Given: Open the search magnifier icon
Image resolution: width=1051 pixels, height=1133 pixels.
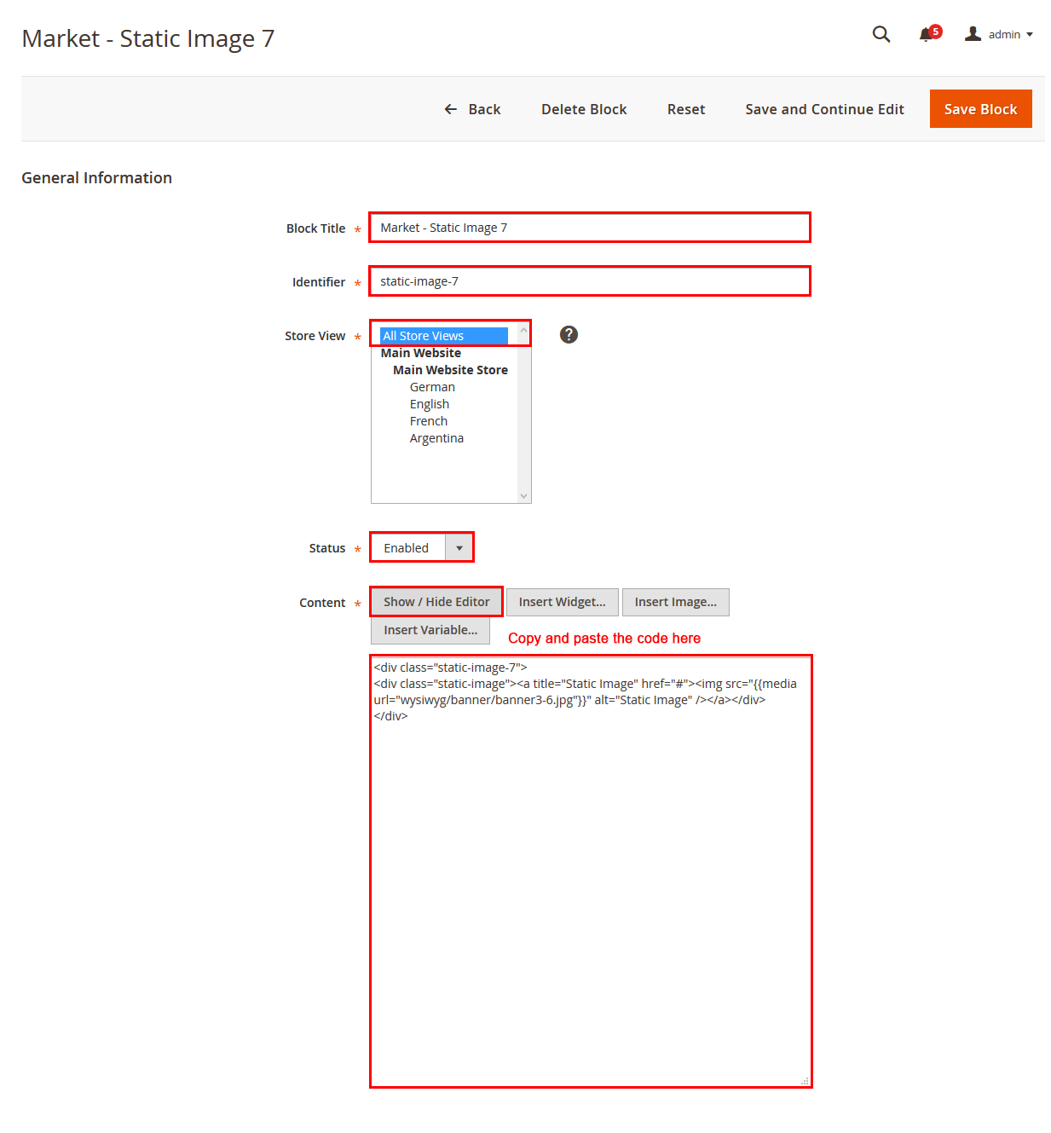Looking at the screenshot, I should tap(881, 34).
